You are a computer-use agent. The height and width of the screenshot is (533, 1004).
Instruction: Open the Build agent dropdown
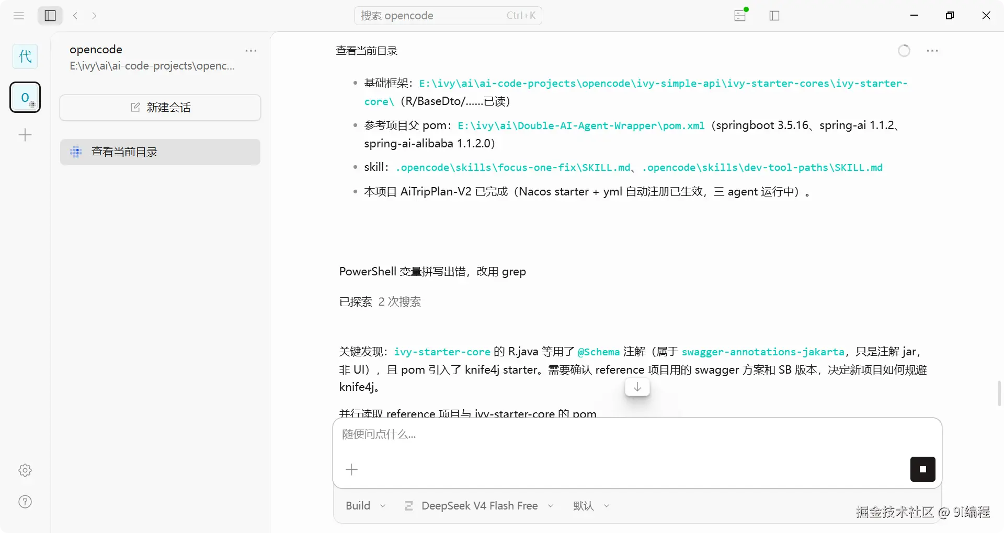366,506
